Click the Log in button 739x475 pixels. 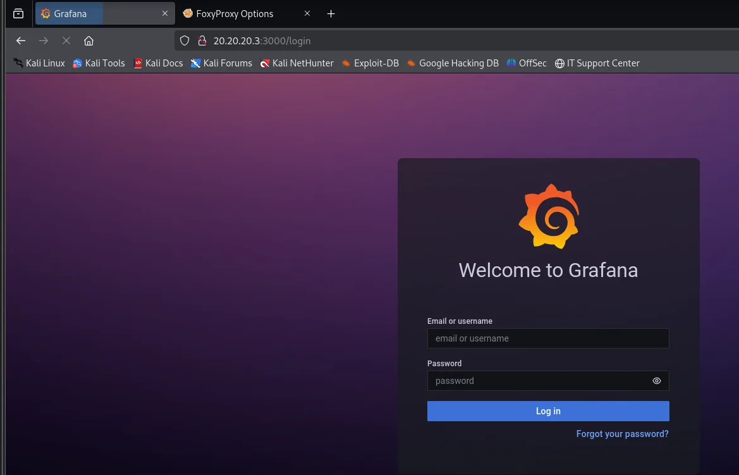click(548, 411)
